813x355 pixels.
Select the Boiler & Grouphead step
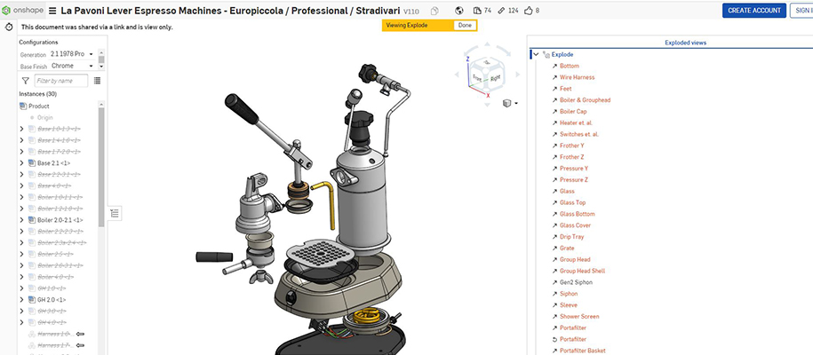[x=585, y=100]
